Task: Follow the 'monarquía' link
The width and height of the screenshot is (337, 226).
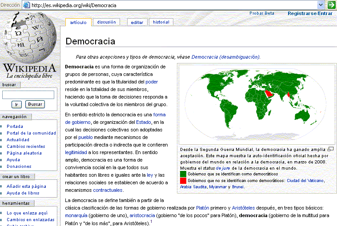Action: pos(76,215)
